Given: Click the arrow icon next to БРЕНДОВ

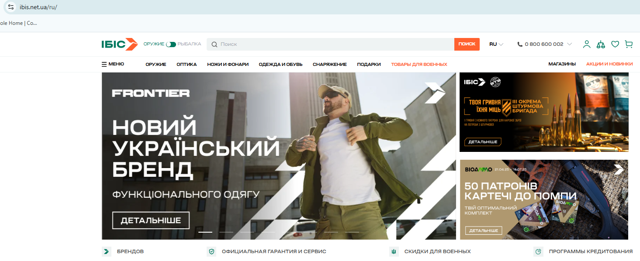Looking at the screenshot, I should pos(106,251).
